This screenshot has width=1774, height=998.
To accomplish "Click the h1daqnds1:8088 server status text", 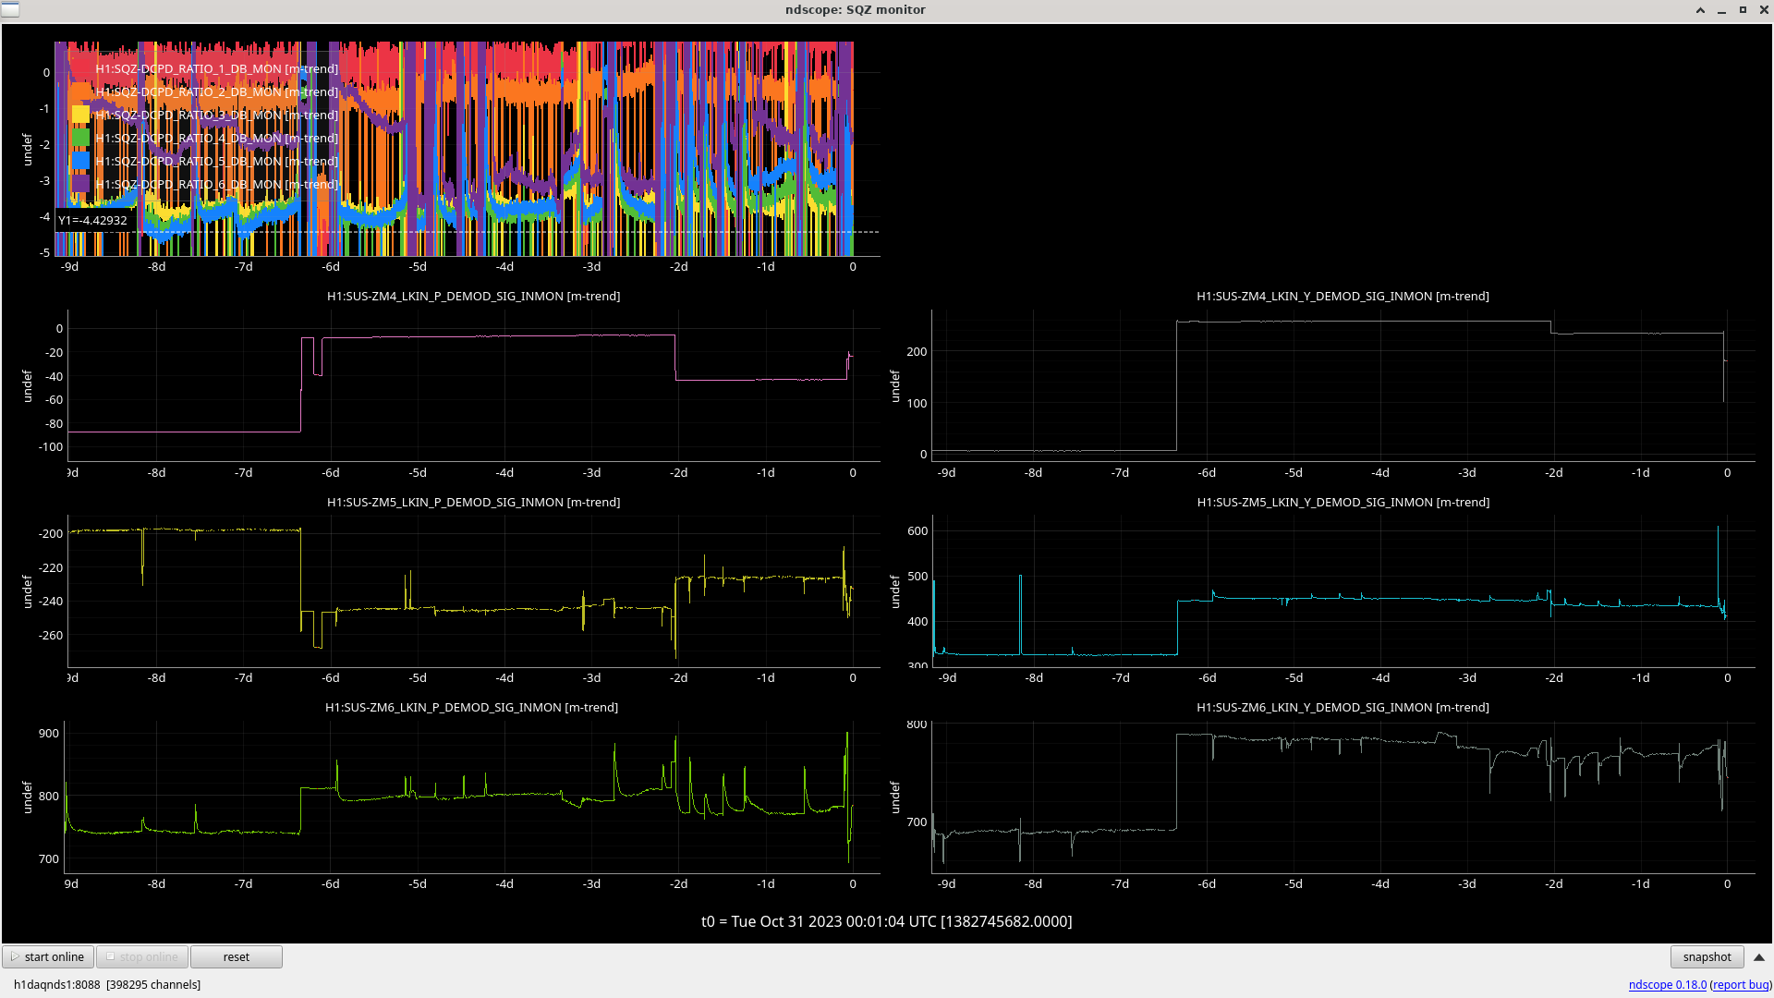I will click(x=107, y=984).
